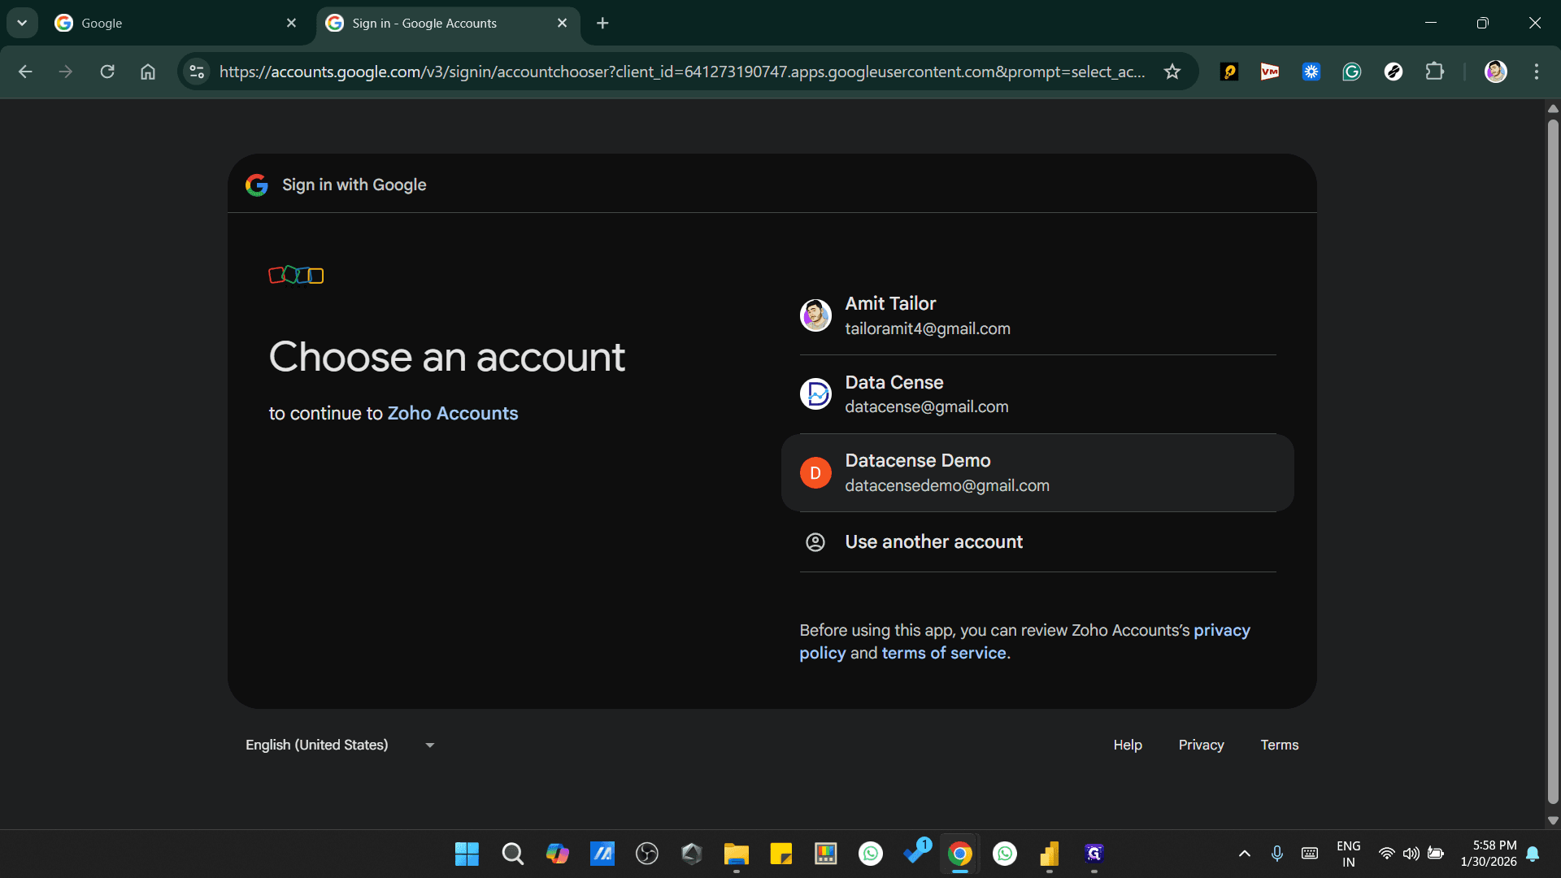Close the Google tab
1561x878 pixels.
(291, 24)
